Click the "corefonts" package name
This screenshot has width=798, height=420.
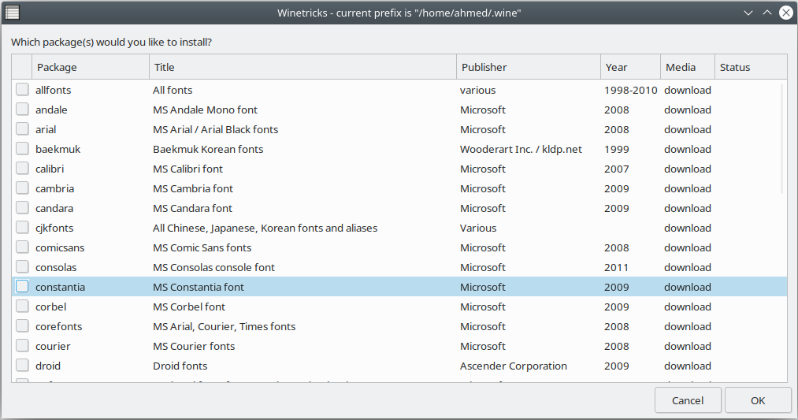pos(58,326)
